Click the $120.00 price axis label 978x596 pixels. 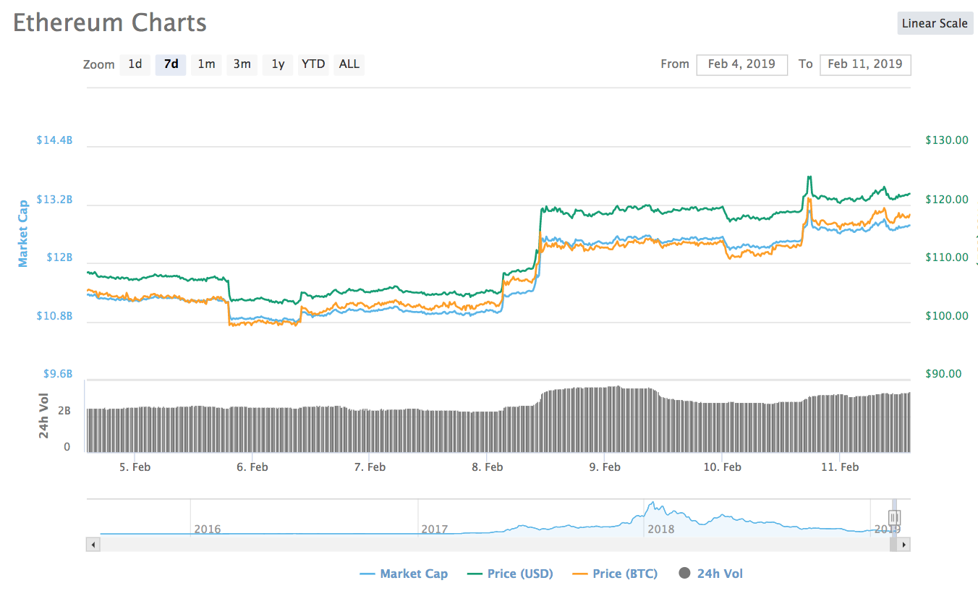947,199
